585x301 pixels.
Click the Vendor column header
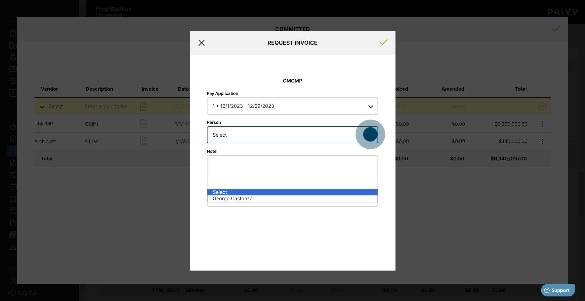[49, 89]
